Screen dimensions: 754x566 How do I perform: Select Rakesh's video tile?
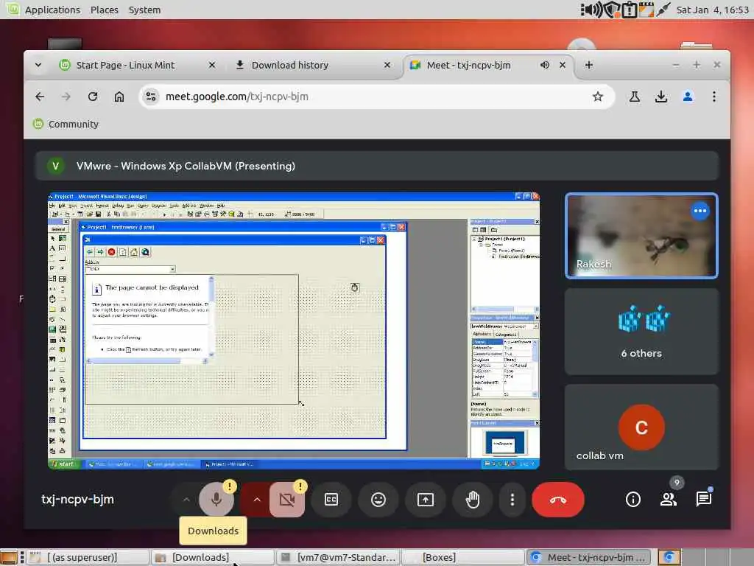tap(641, 235)
